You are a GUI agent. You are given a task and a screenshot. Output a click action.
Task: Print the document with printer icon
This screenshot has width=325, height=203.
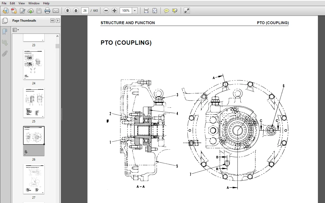(47, 11)
